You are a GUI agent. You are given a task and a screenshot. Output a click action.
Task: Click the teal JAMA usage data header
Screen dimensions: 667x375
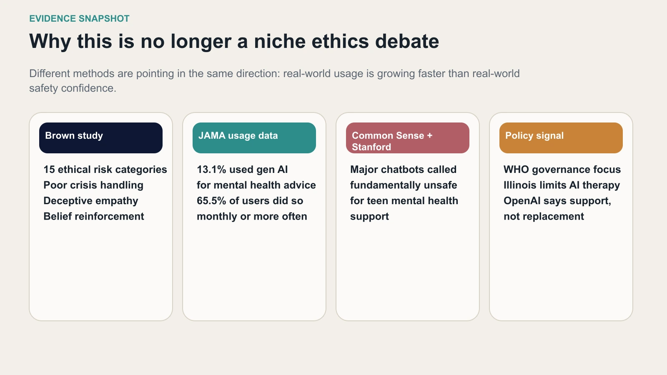coord(254,137)
